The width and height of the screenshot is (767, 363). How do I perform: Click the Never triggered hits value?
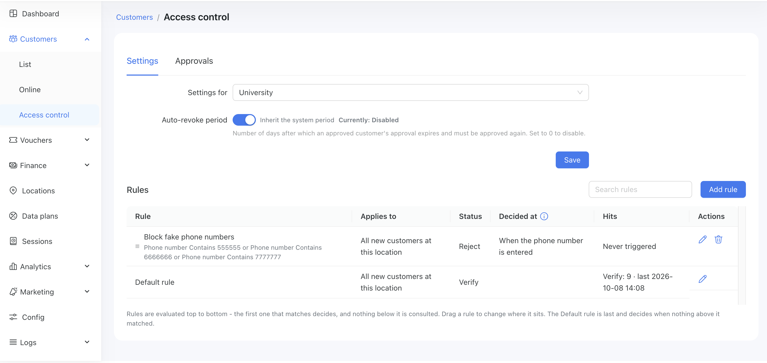pyautogui.click(x=629, y=247)
